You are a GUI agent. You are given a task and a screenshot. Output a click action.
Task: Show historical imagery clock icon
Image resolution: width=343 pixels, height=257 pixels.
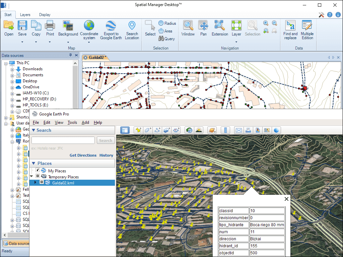[189, 130]
